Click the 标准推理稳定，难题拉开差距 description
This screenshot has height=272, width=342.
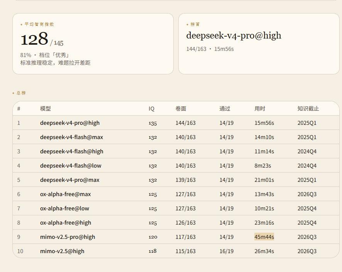[56, 63]
